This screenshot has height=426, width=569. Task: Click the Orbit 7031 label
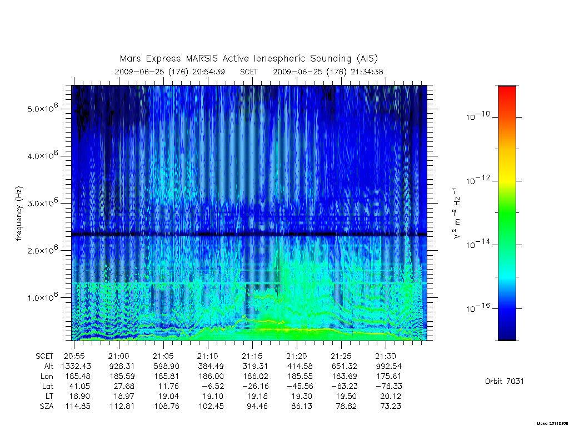pos(505,381)
